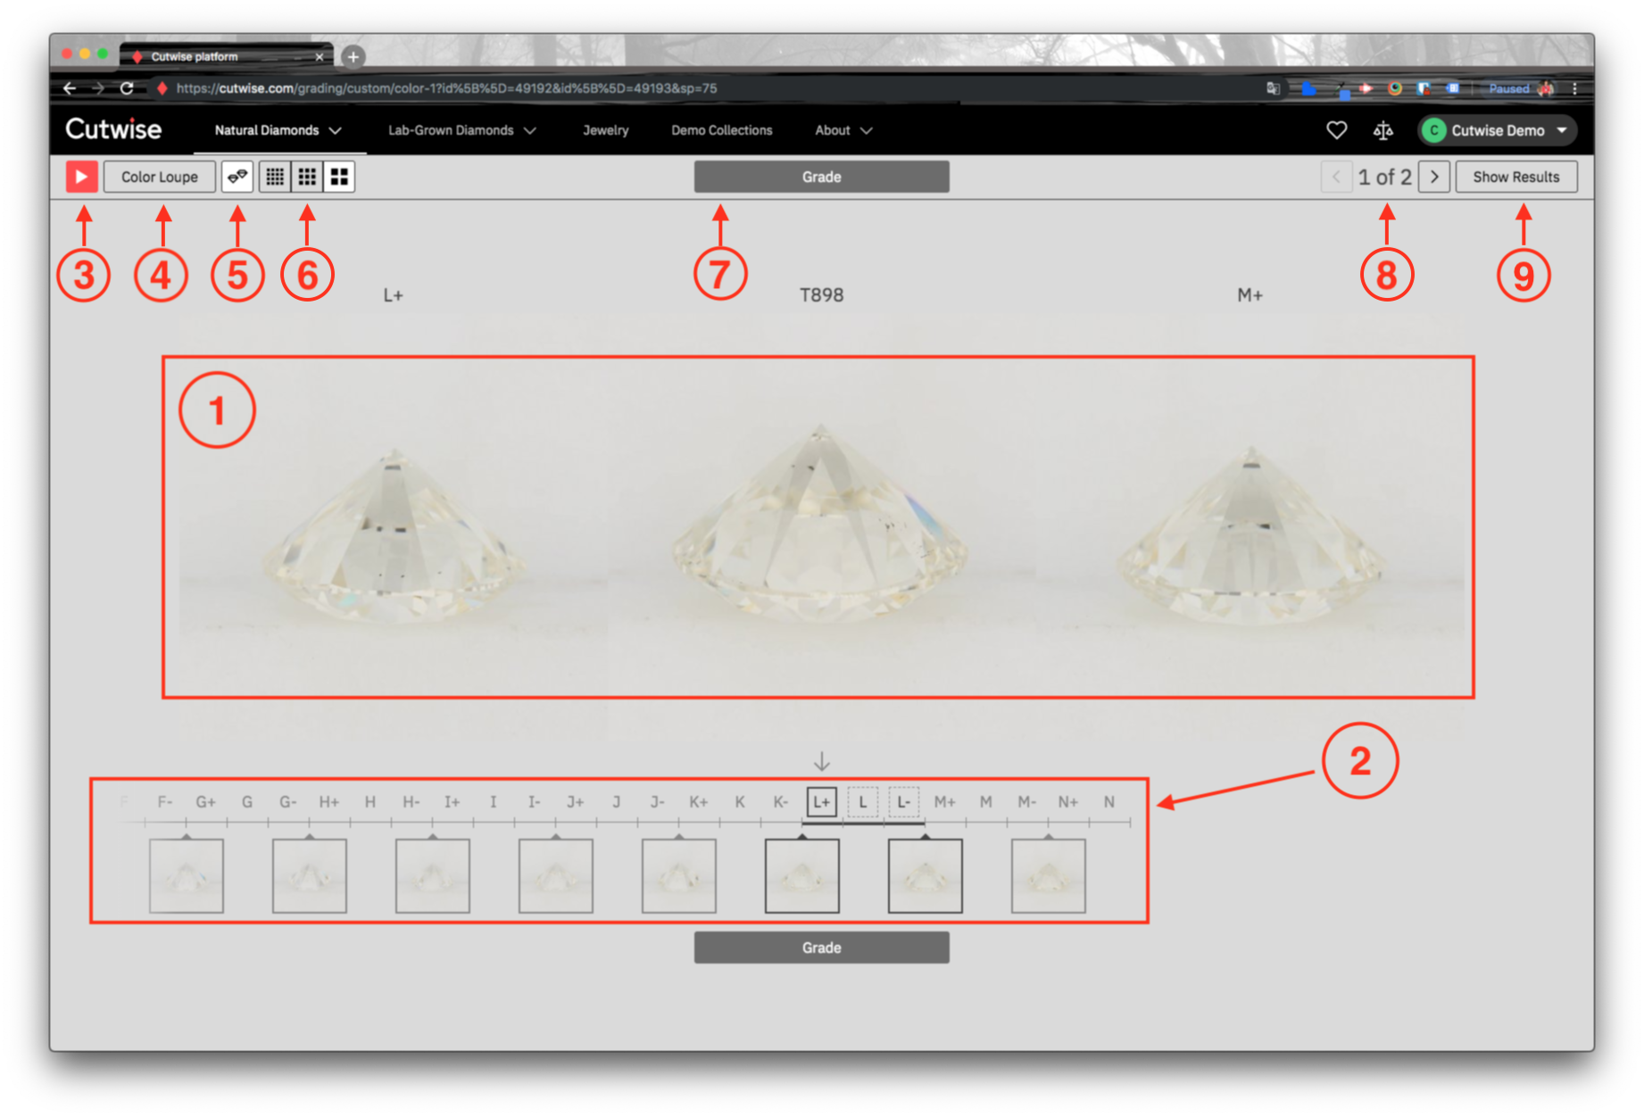Click the J+ reference stone thumbnail
The width and height of the screenshot is (1644, 1117).
(x=556, y=875)
